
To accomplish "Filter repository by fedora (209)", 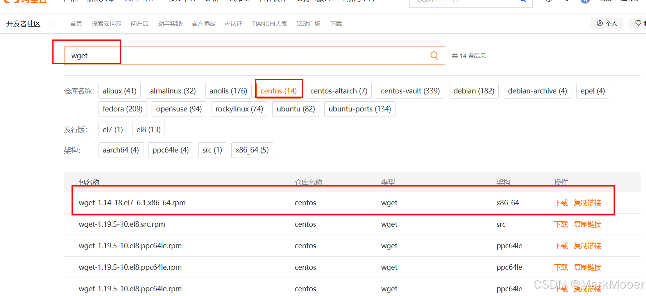I will (x=123, y=109).
